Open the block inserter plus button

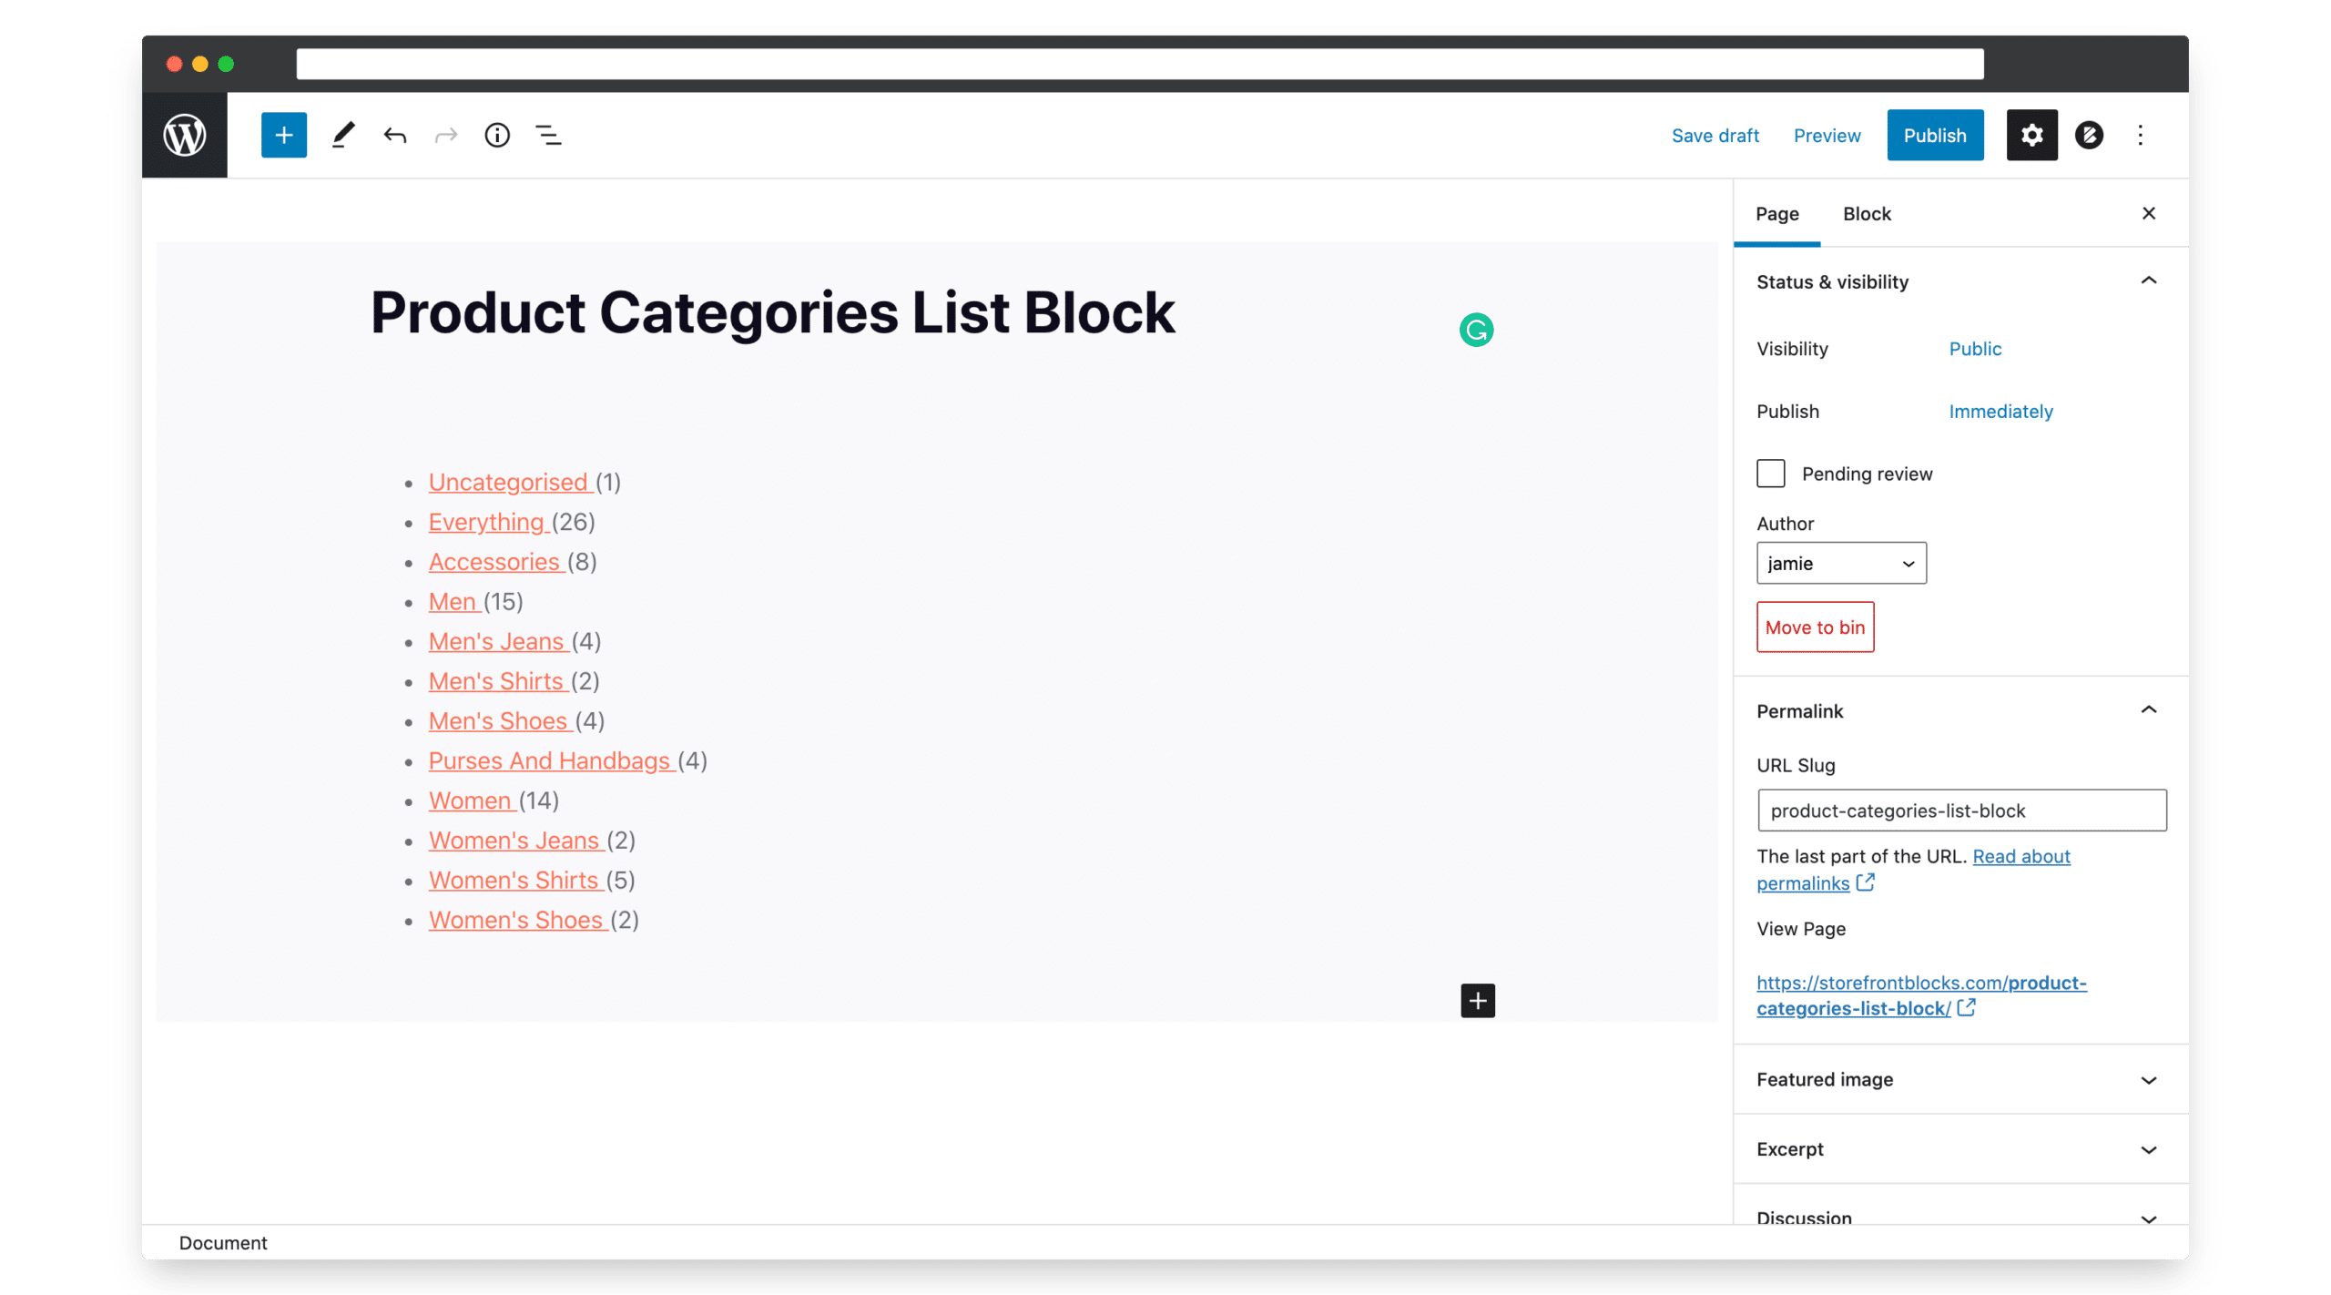pos(284,135)
